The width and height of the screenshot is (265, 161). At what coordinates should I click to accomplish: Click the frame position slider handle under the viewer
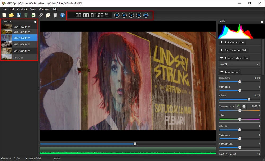[135, 144]
